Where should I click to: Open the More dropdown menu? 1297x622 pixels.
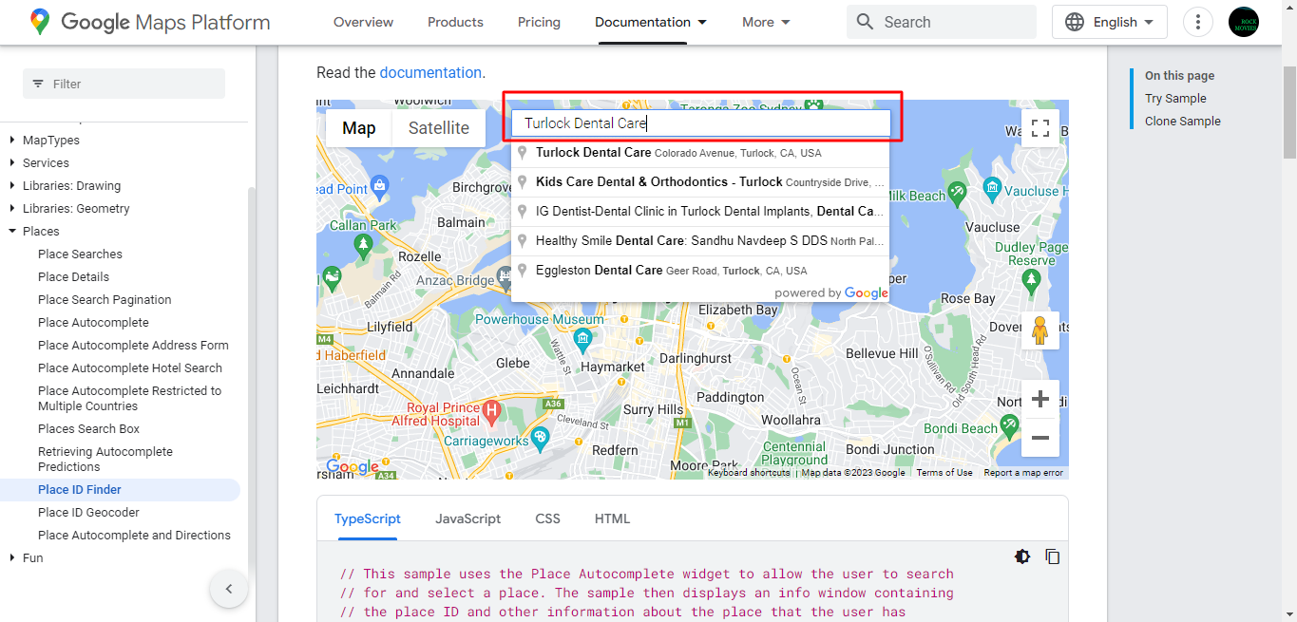point(767,22)
